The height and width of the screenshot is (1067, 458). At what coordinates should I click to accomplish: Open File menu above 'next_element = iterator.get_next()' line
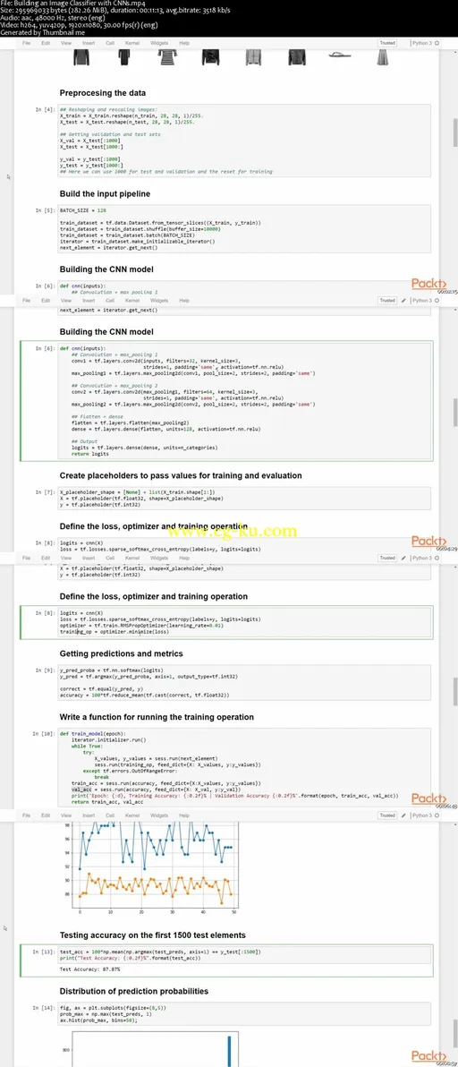(x=27, y=300)
